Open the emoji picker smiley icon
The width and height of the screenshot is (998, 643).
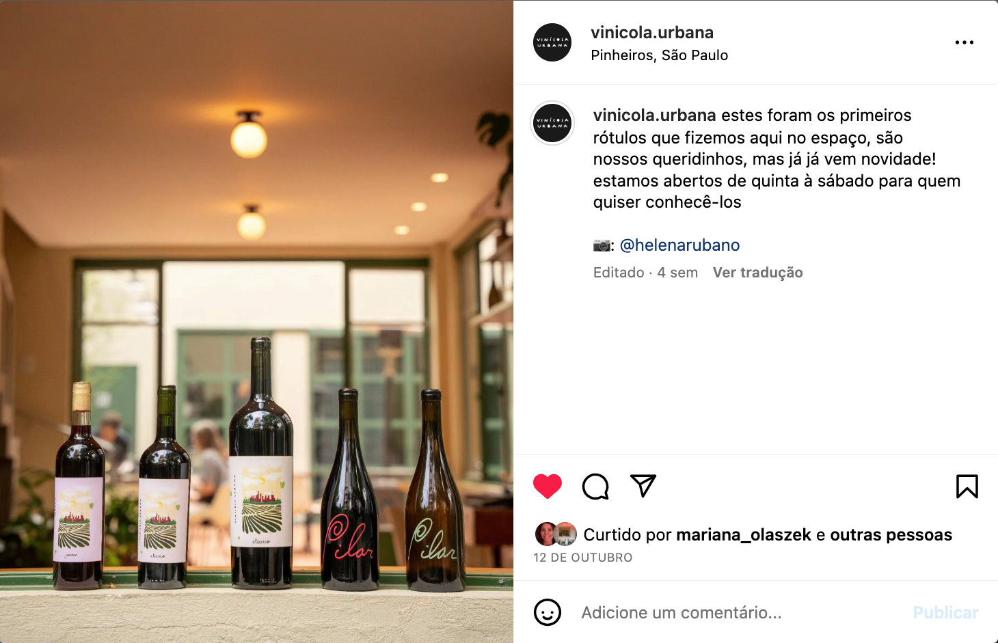[548, 612]
